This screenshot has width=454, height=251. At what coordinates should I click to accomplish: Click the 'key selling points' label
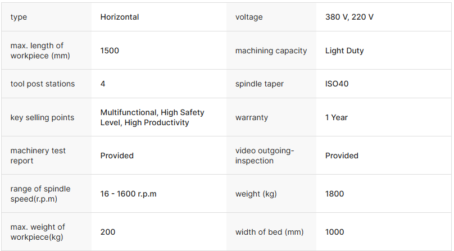[x=42, y=117]
